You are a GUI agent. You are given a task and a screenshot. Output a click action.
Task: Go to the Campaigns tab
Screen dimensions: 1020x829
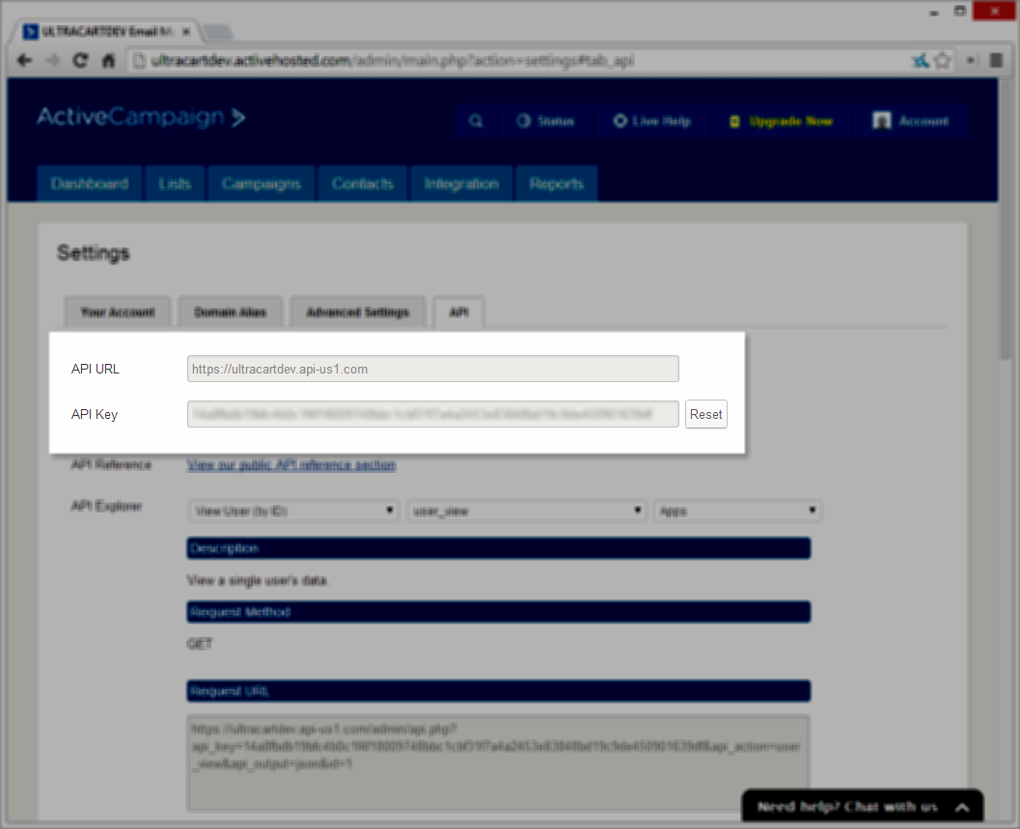tap(262, 184)
